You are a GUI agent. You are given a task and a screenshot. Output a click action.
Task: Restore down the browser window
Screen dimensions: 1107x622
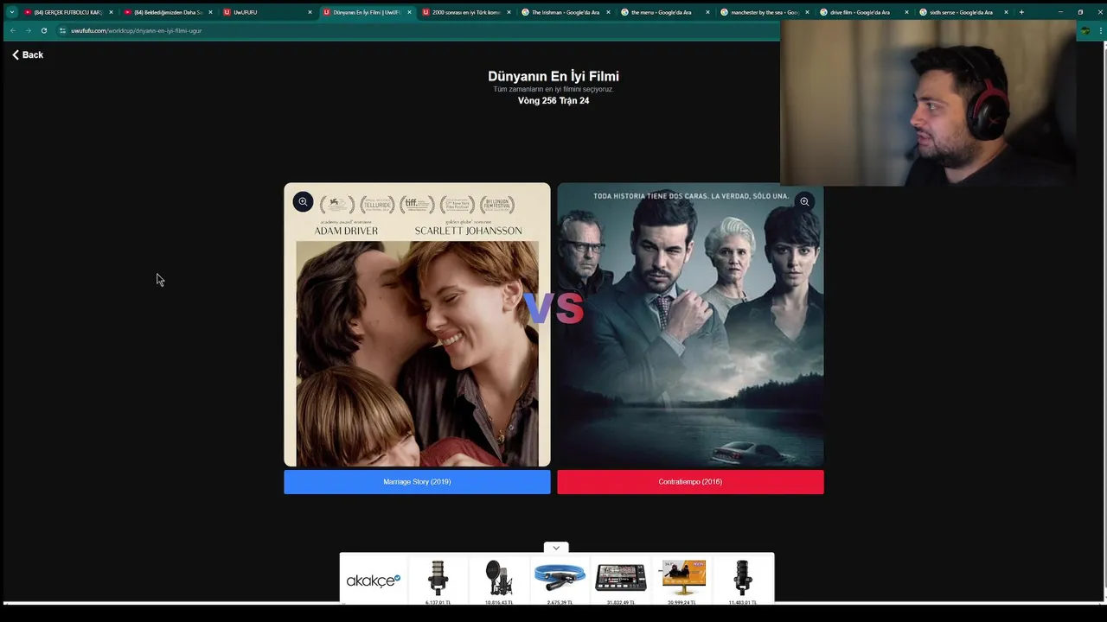(x=1080, y=12)
